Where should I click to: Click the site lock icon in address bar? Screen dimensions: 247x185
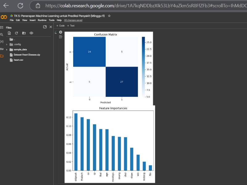[x=38, y=6]
